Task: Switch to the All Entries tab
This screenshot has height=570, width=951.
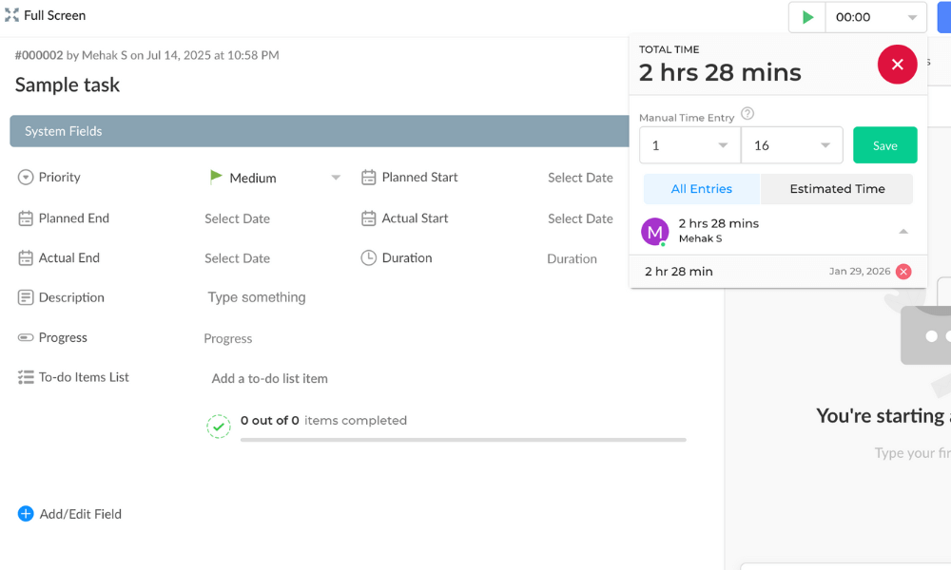Action: coord(702,189)
